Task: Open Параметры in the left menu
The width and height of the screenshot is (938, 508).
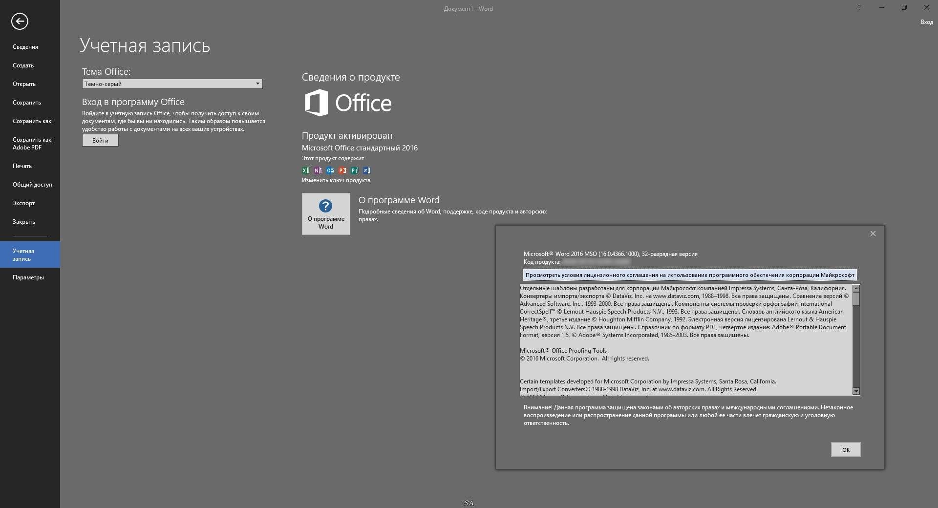Action: click(x=28, y=277)
